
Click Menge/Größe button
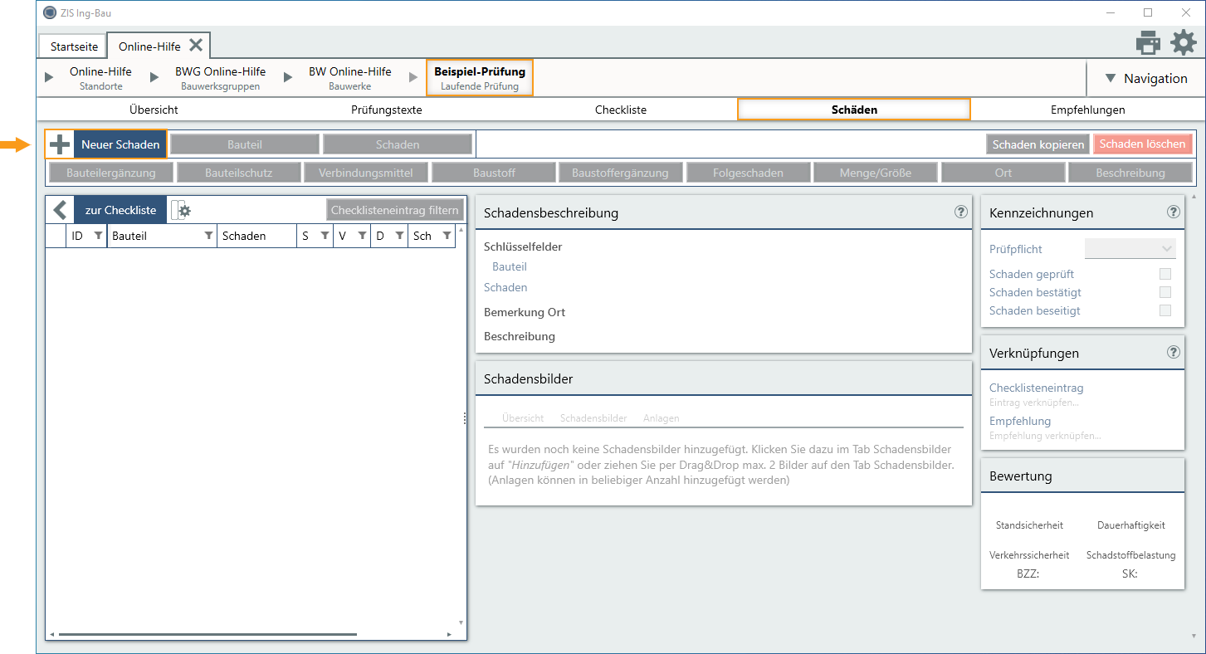coord(876,173)
